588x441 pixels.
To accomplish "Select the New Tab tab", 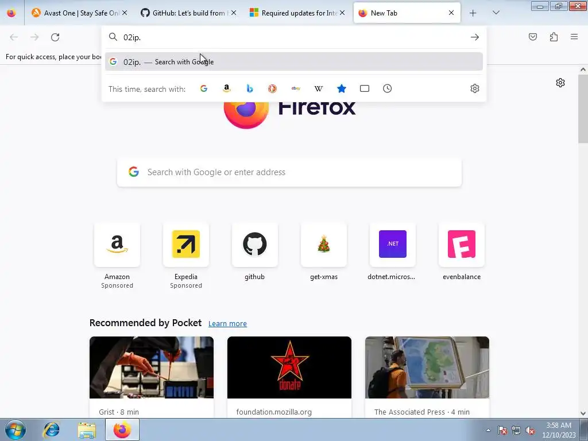I will (407, 13).
